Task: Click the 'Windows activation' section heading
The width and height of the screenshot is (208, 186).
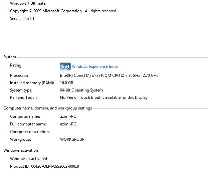Action: click(x=21, y=150)
